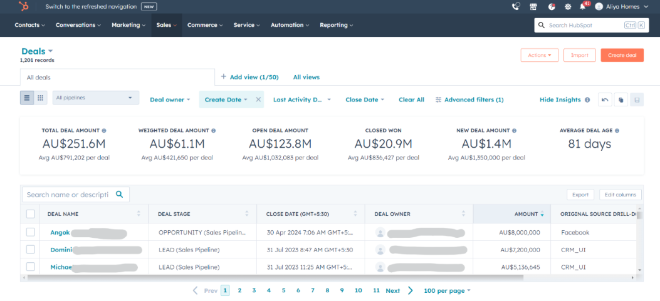Open the marketplace storefront icon

coord(533,6)
